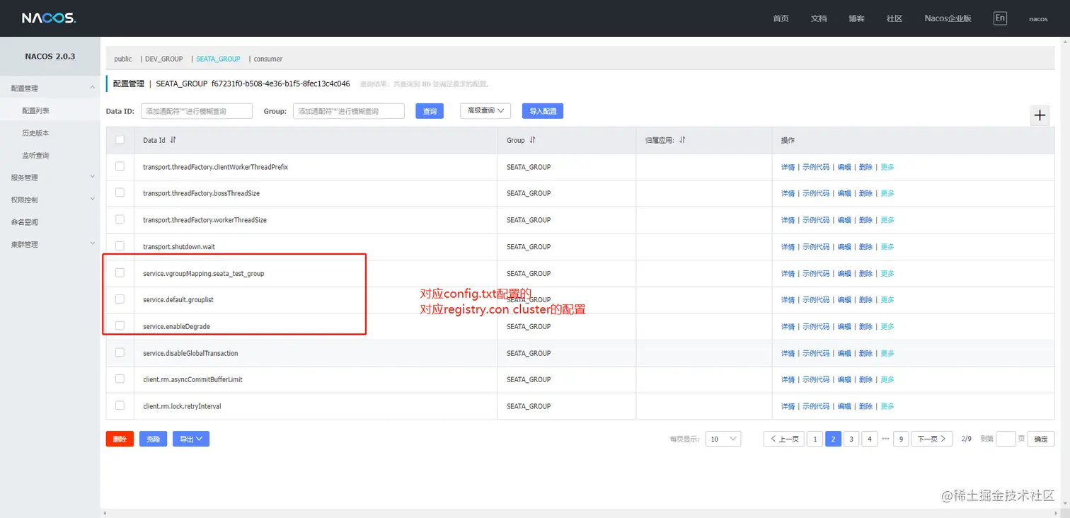This screenshot has height=518, width=1070.
Task: Open 命名空间 in the sidebar
Action: (25, 222)
